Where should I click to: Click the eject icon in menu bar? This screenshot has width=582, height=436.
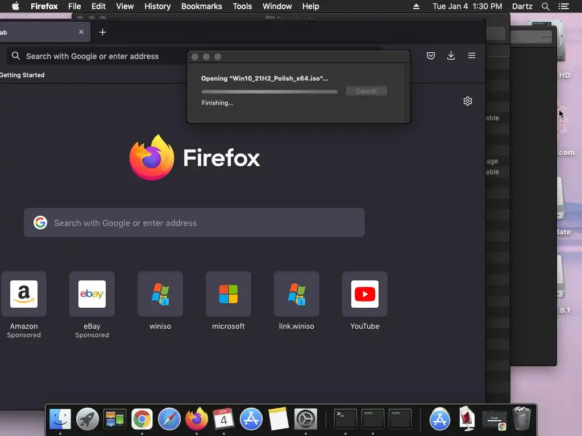pyautogui.click(x=417, y=6)
